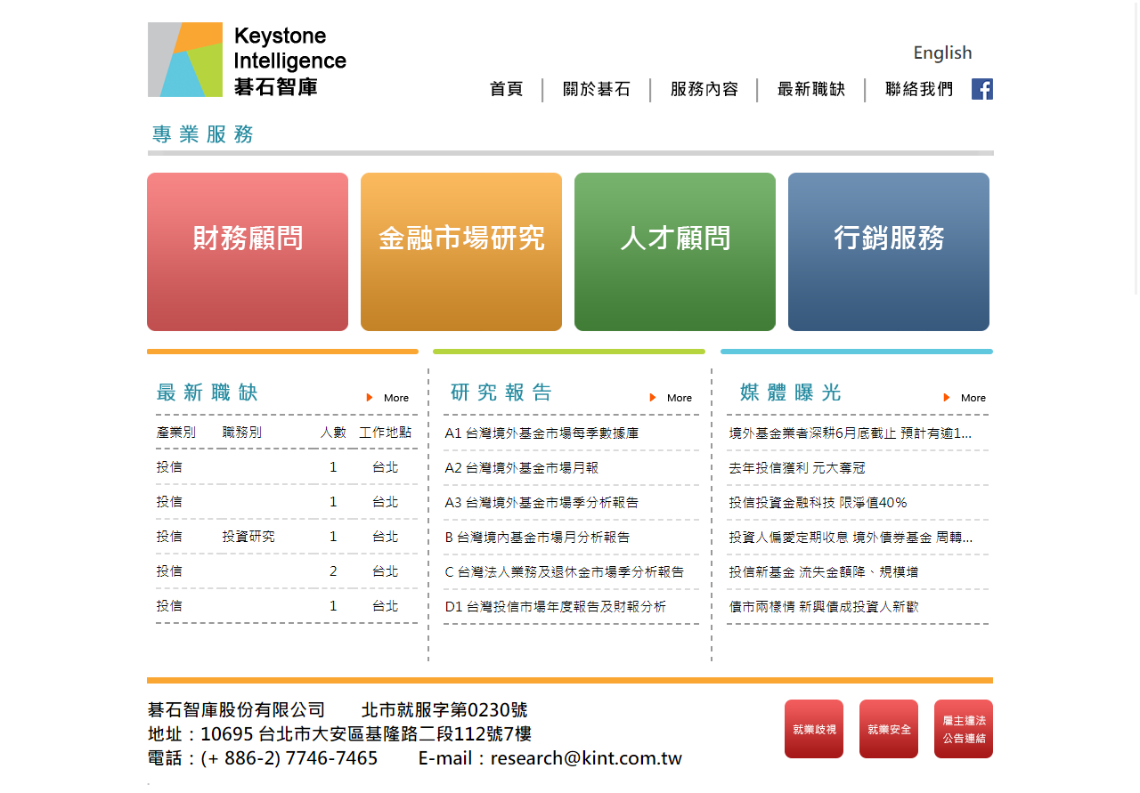Open news 去年投信獲利 元大奪冠

(x=797, y=468)
